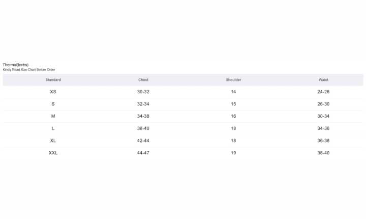This screenshot has height=219, width=366.
Task: Click the Kindly Read Size Chart note
Action: click(29, 70)
